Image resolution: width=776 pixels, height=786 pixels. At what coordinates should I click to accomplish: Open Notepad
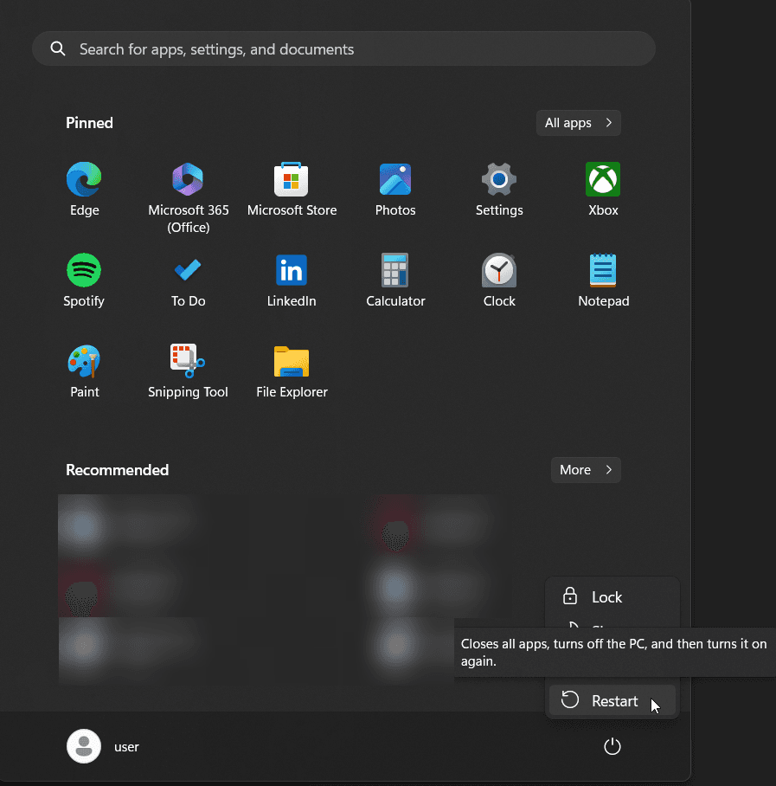pos(603,280)
